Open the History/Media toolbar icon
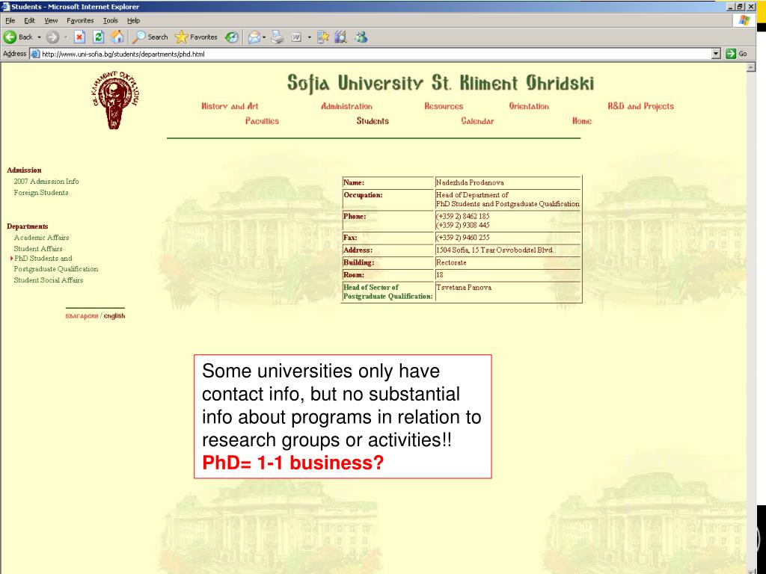 [x=232, y=37]
